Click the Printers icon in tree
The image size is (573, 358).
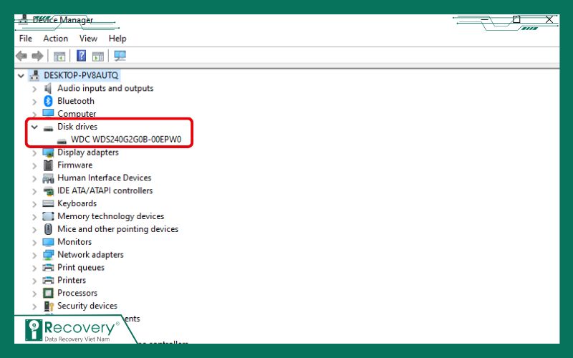[48, 280]
